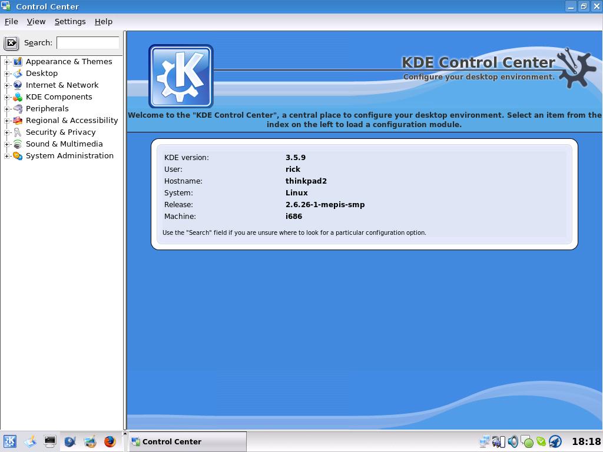Click the clear search icon button
603x452 pixels.
coord(11,42)
